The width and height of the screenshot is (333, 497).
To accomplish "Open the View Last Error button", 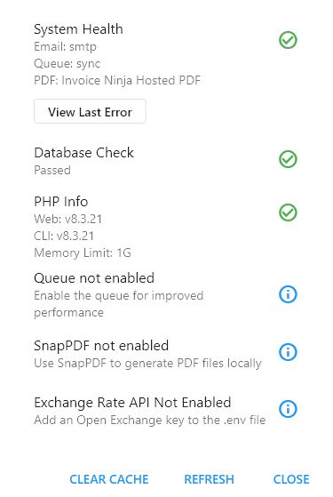I will [90, 111].
